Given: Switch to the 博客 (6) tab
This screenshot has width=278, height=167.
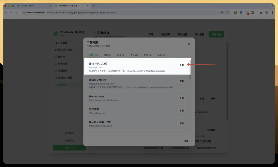Looking at the screenshot, I should pyautogui.click(x=107, y=55).
